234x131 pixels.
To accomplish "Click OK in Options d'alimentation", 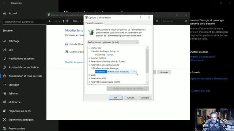I will click(x=116, y=98).
